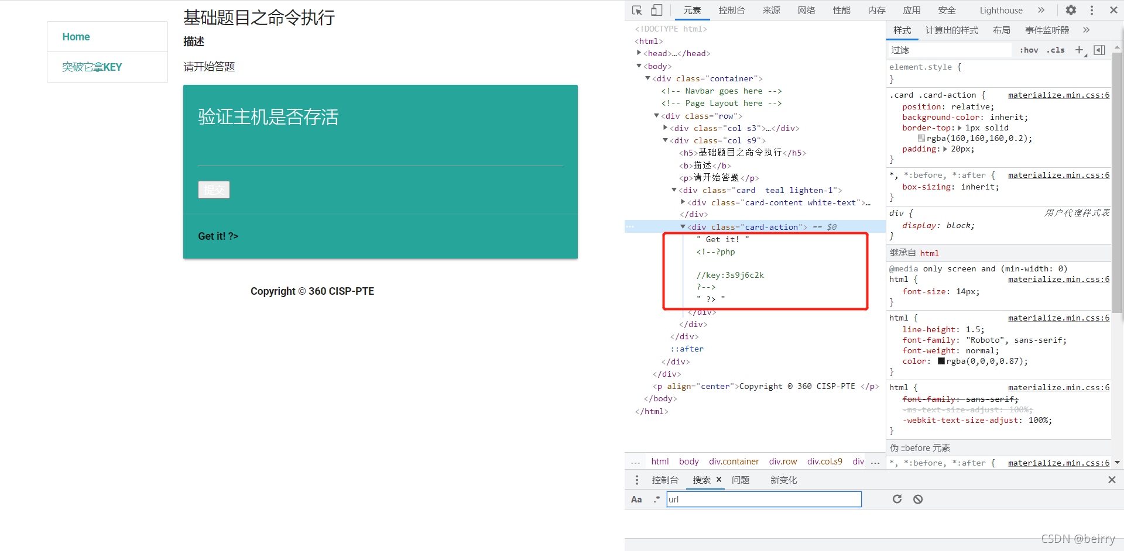
Task: Toggle match case Aa option
Action: tap(636, 500)
